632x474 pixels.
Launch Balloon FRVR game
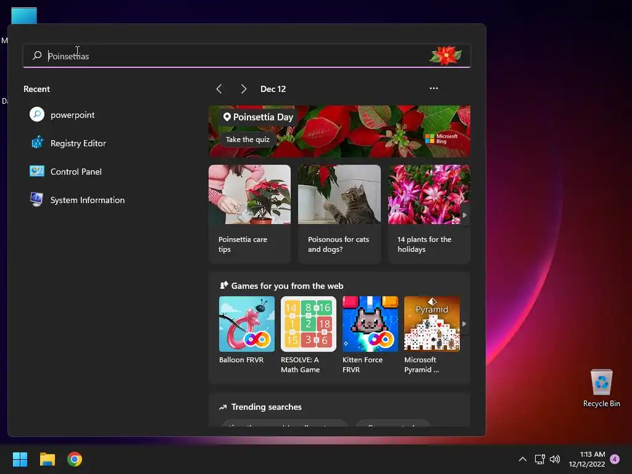tap(247, 331)
